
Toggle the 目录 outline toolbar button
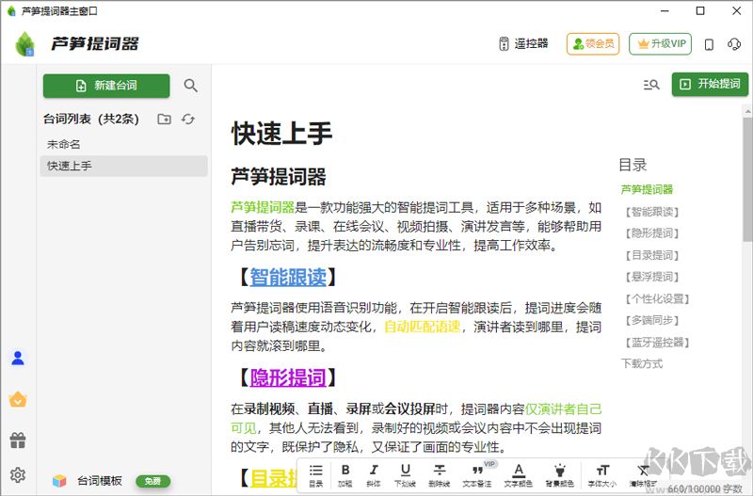point(316,475)
